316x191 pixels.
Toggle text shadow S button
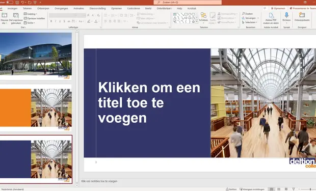64,21
